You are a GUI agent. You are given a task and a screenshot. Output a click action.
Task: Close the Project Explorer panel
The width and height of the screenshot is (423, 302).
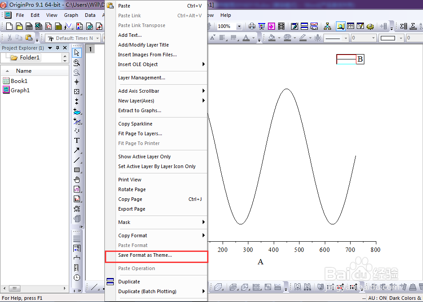click(x=65, y=47)
